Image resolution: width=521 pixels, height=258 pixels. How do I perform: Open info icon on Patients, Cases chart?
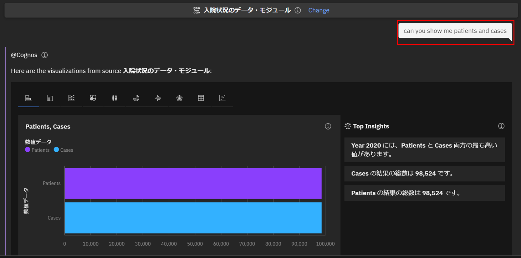(x=328, y=126)
